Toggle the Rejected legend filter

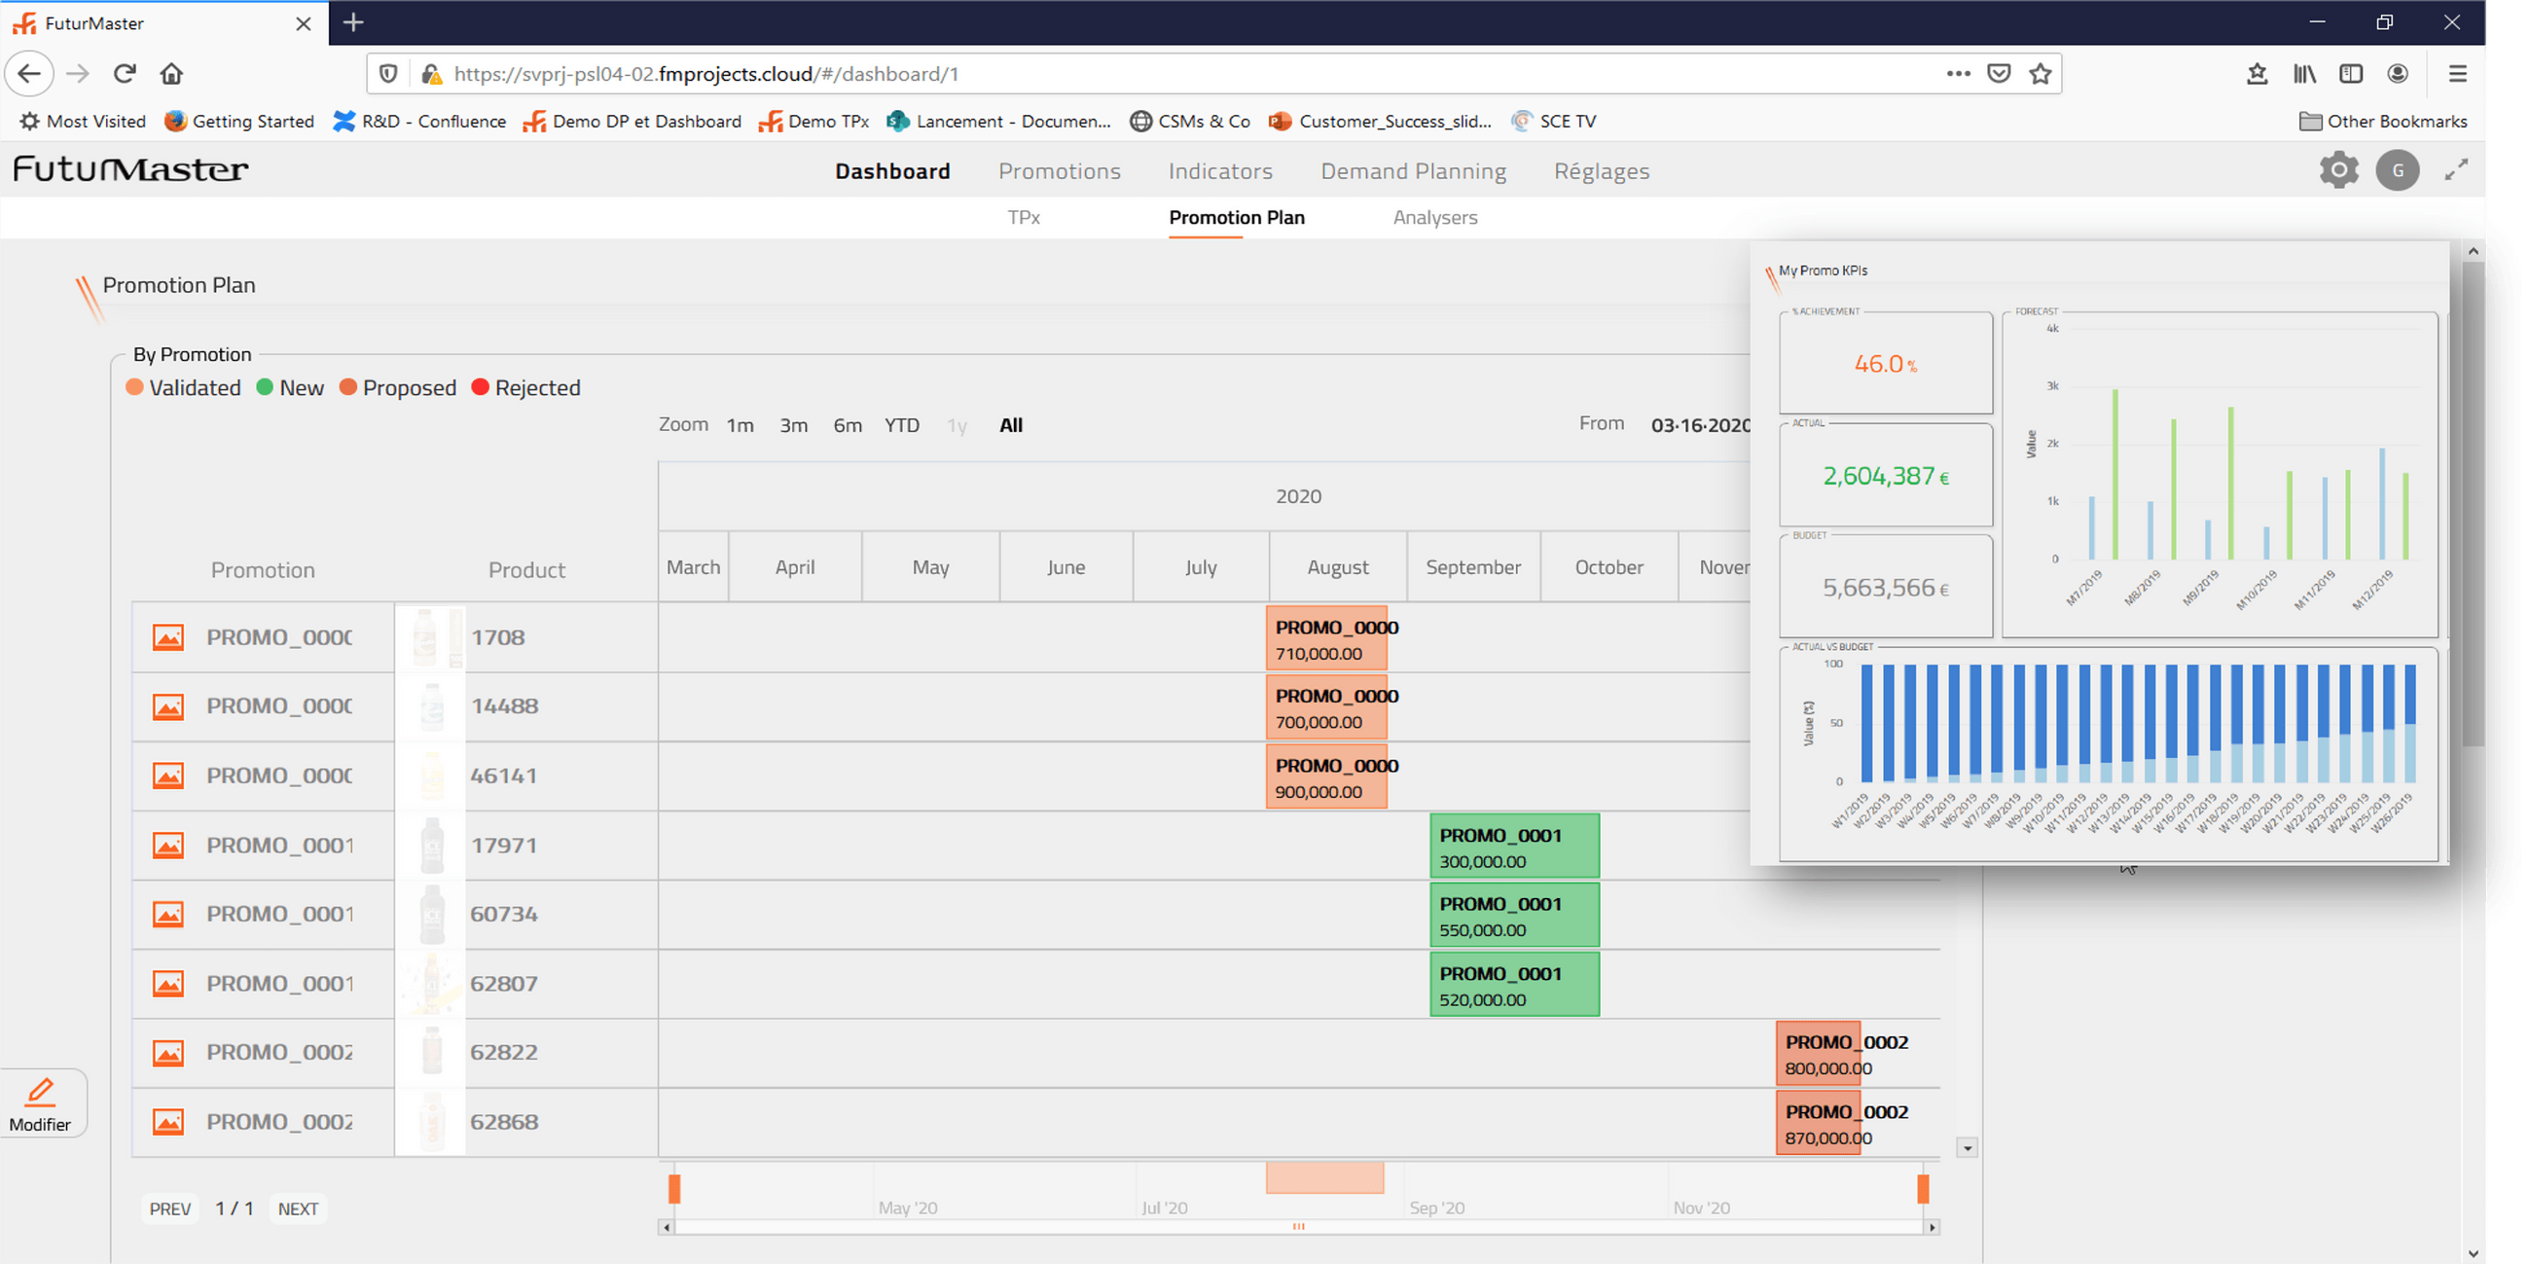pyautogui.click(x=526, y=388)
